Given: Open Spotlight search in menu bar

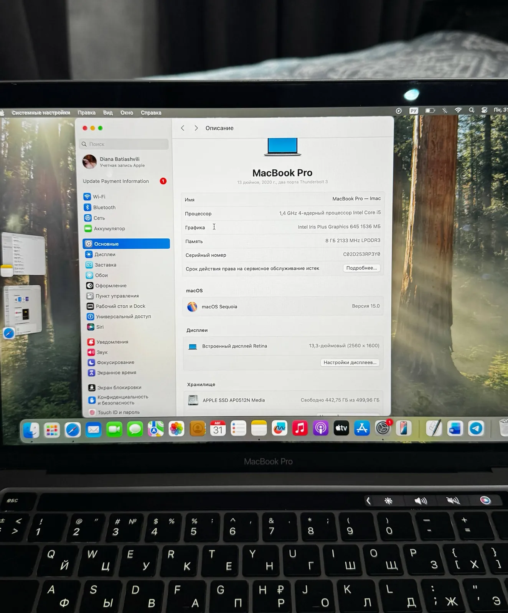Looking at the screenshot, I should coord(471,110).
